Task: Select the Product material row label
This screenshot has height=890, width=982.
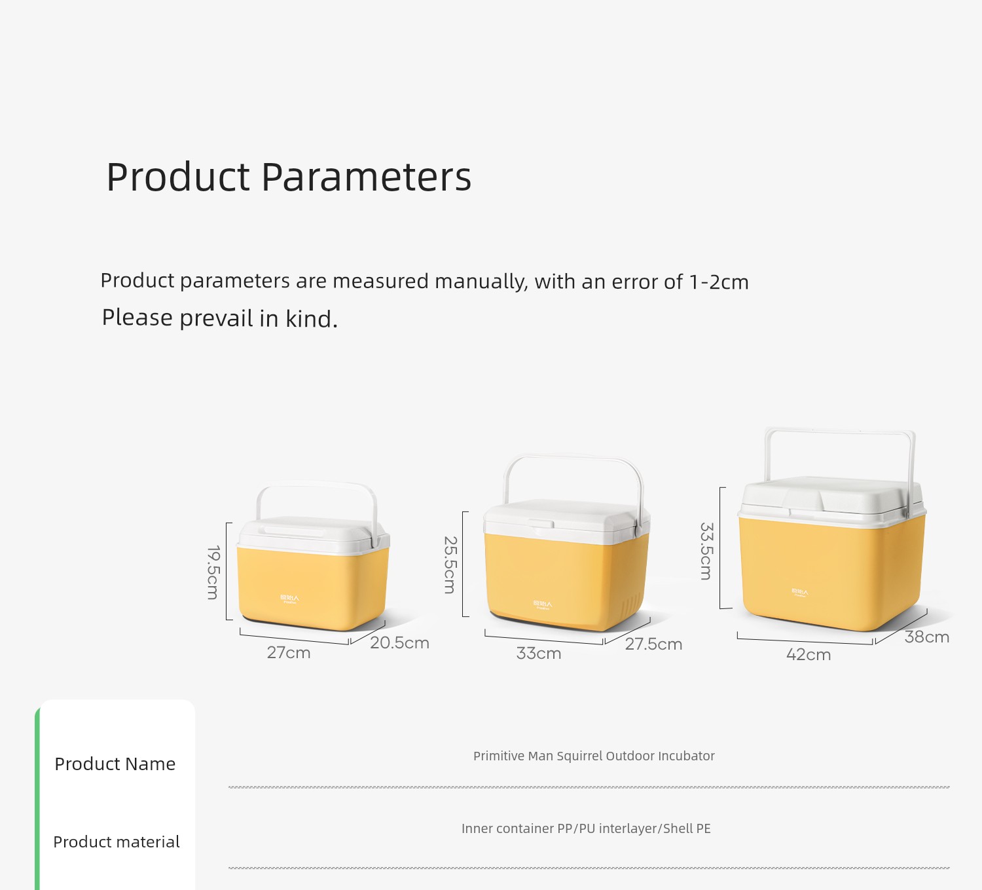Action: 117,842
